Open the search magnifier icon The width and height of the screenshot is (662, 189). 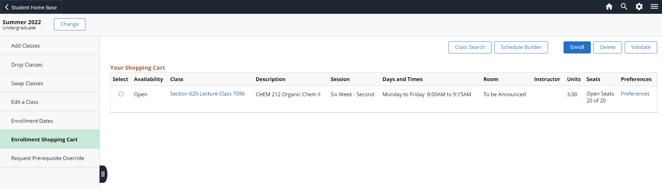pos(624,7)
